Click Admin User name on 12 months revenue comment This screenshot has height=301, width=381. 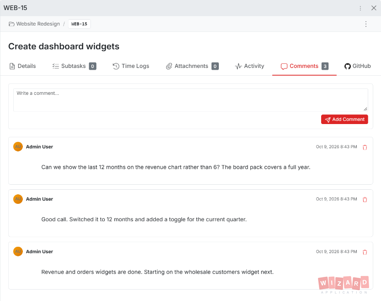pos(39,147)
